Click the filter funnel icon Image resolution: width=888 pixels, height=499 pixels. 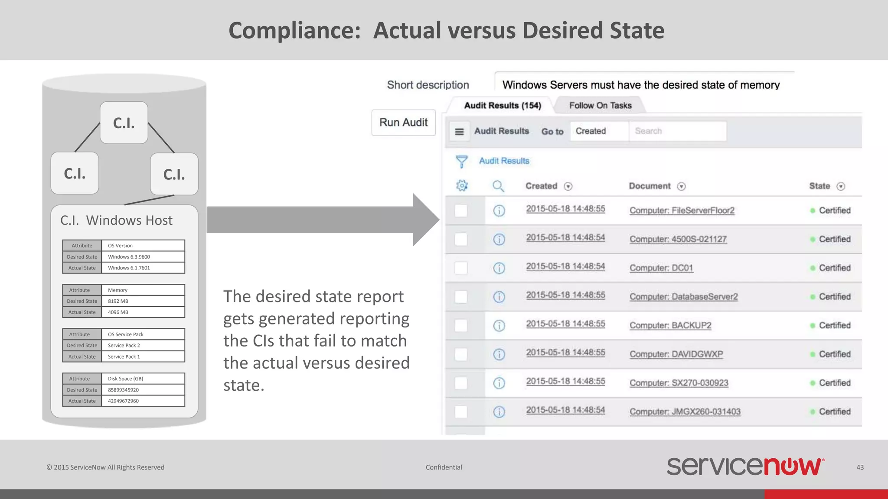click(462, 162)
